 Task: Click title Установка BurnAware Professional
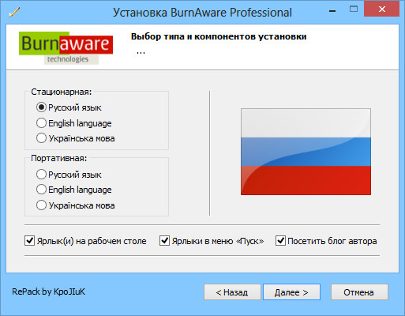(202, 13)
